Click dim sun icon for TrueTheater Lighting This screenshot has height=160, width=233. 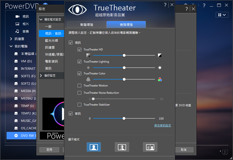point(88,68)
